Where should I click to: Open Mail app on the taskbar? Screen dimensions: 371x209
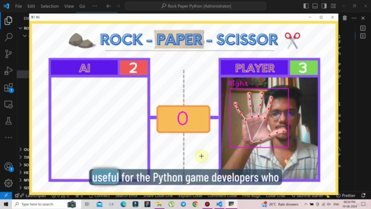click(x=99, y=204)
